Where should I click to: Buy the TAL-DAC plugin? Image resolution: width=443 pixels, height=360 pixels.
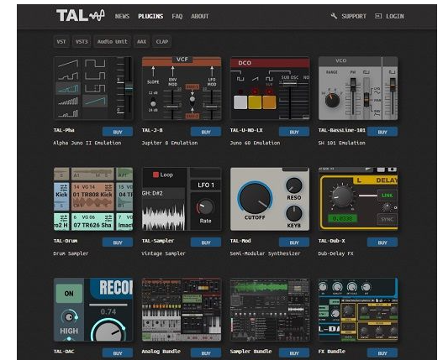(x=118, y=353)
